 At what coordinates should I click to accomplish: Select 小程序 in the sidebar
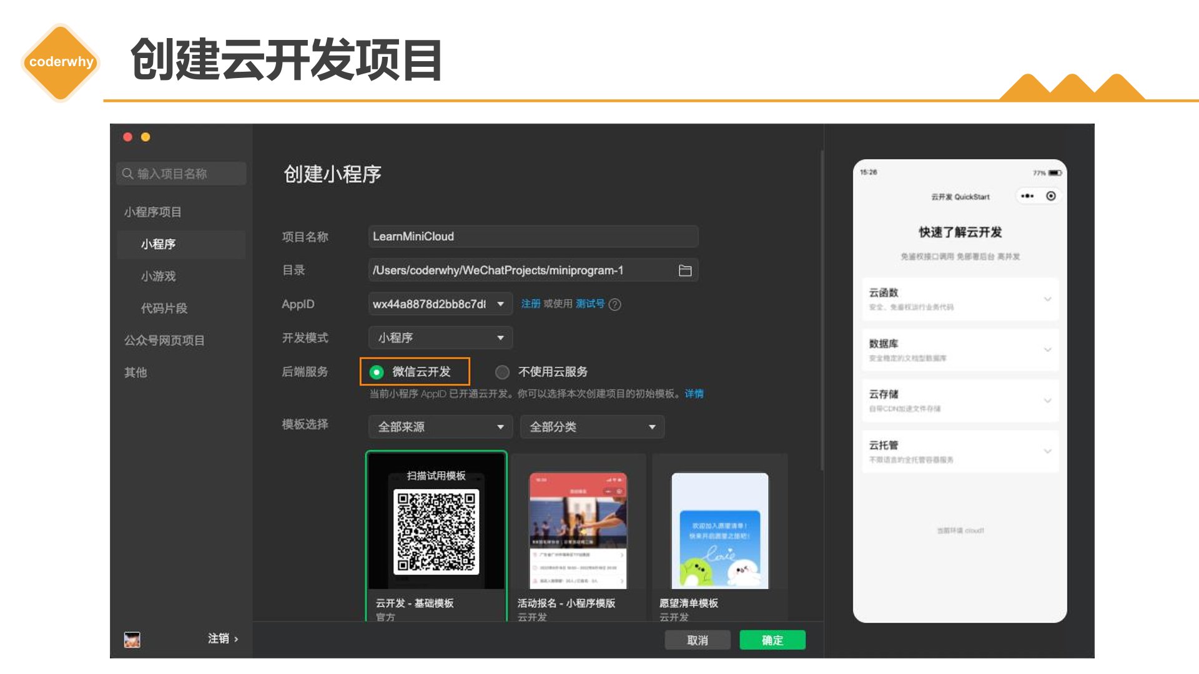181,244
